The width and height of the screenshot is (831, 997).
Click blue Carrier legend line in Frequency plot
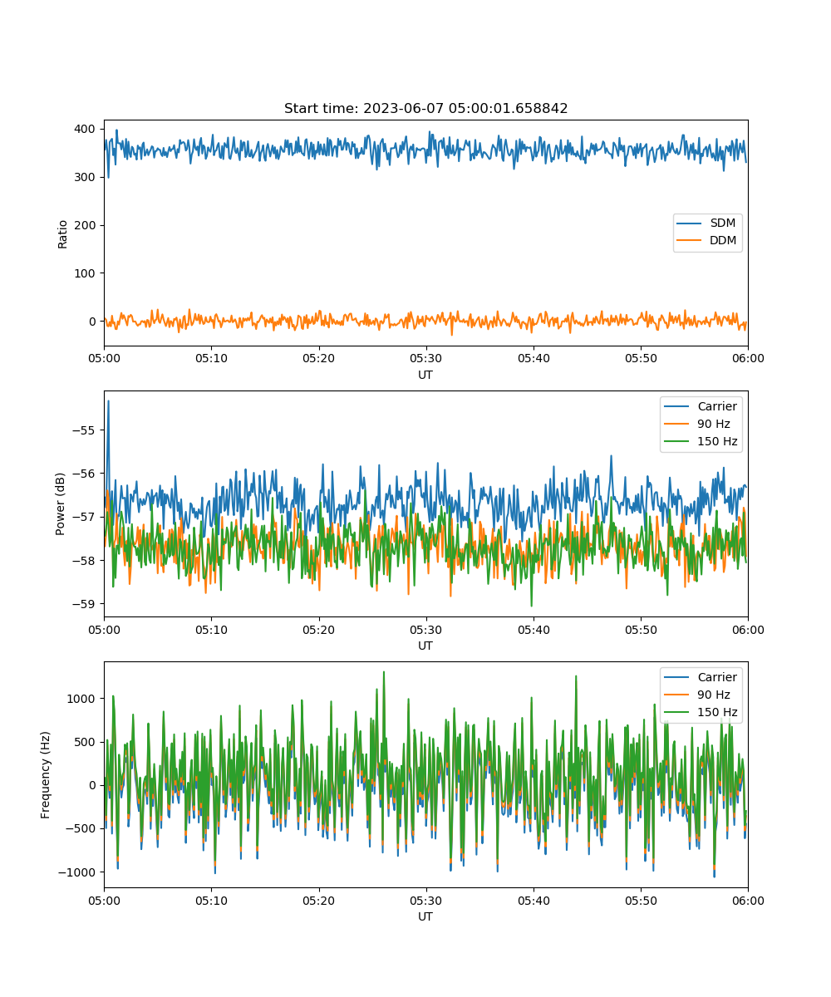click(677, 677)
